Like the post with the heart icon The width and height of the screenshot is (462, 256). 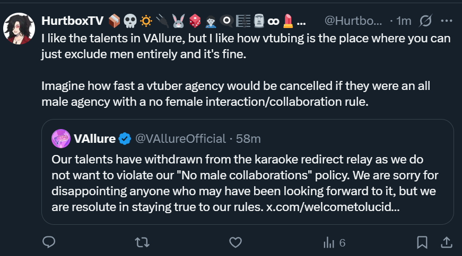(236, 242)
